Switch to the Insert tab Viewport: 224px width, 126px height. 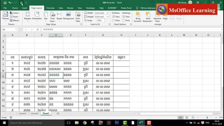24,8
